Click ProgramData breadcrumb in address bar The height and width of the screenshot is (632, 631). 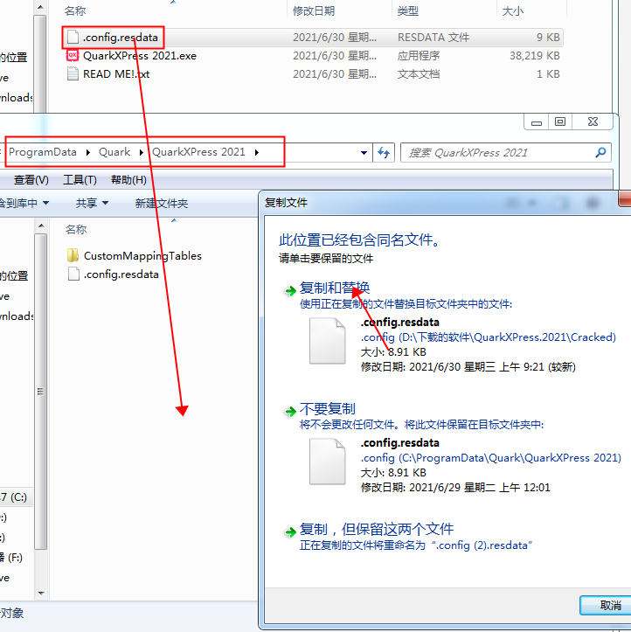point(43,152)
